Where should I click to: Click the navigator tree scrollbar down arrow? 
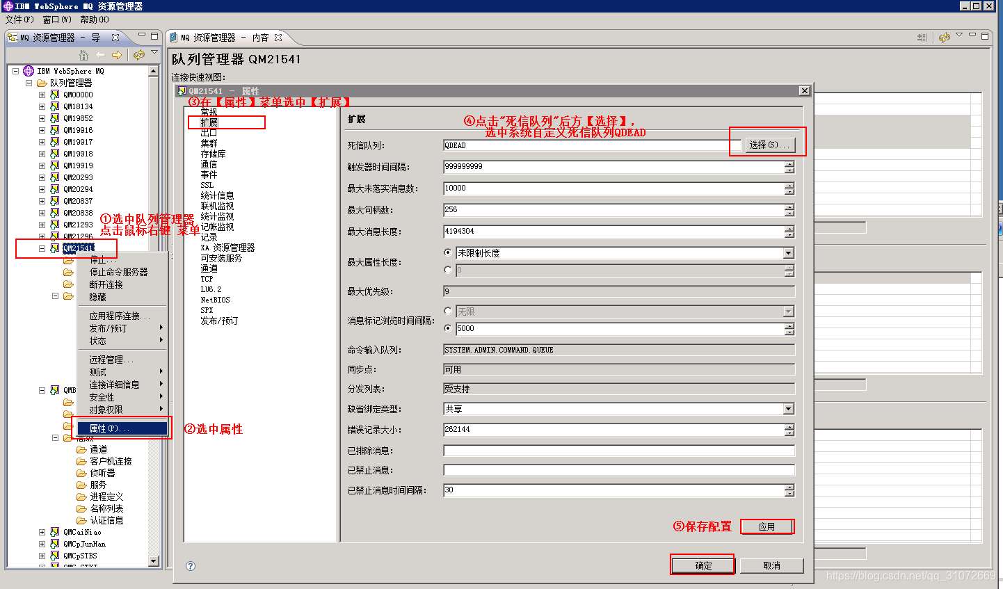pos(154,560)
